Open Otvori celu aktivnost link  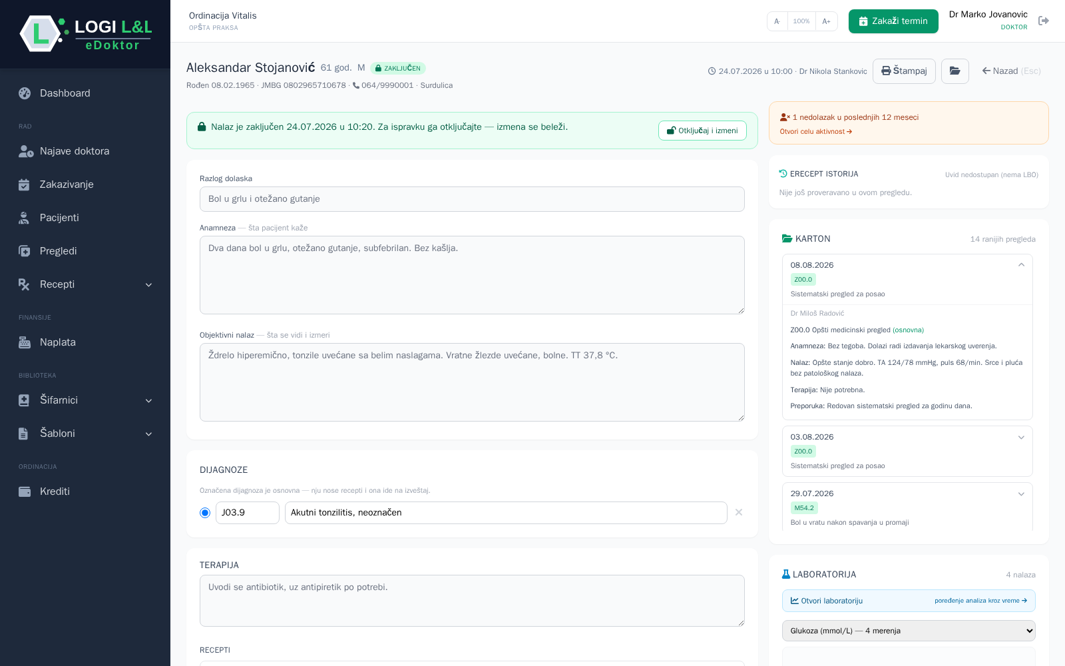click(x=816, y=132)
